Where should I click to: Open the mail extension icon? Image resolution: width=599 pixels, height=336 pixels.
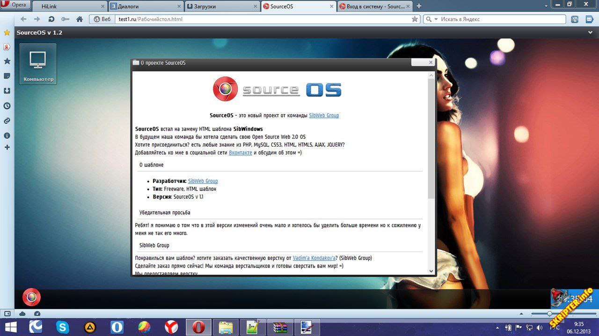(x=589, y=19)
